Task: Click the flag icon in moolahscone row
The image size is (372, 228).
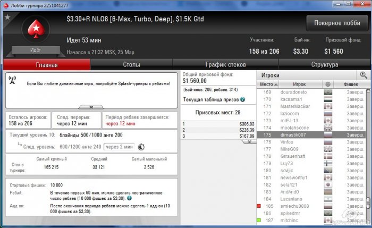Action: [x=328, y=128]
